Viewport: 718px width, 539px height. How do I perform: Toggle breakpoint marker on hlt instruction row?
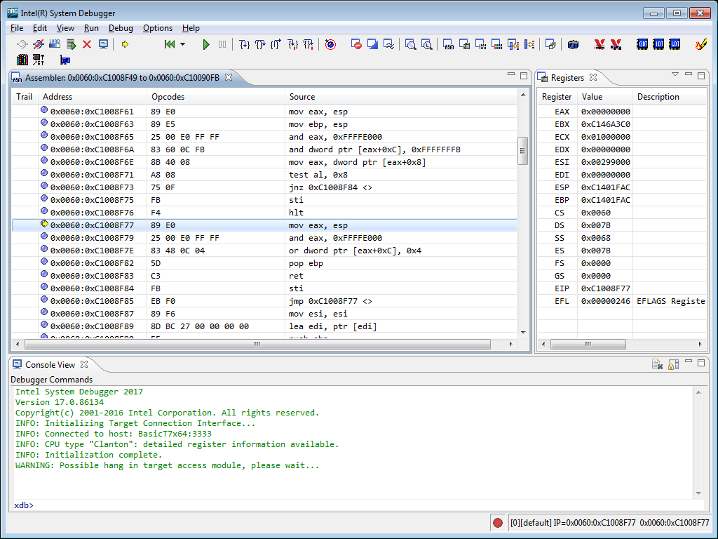tap(44, 211)
